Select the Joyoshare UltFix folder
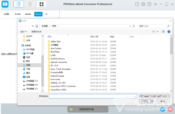Image resolution: width=175 pixels, height=114 pixels. point(57,90)
